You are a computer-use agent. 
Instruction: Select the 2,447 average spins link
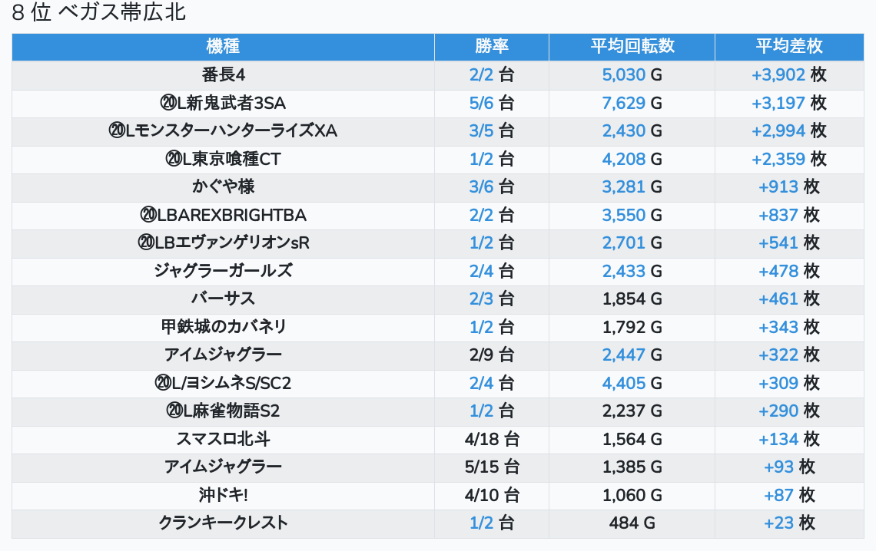[x=623, y=355]
